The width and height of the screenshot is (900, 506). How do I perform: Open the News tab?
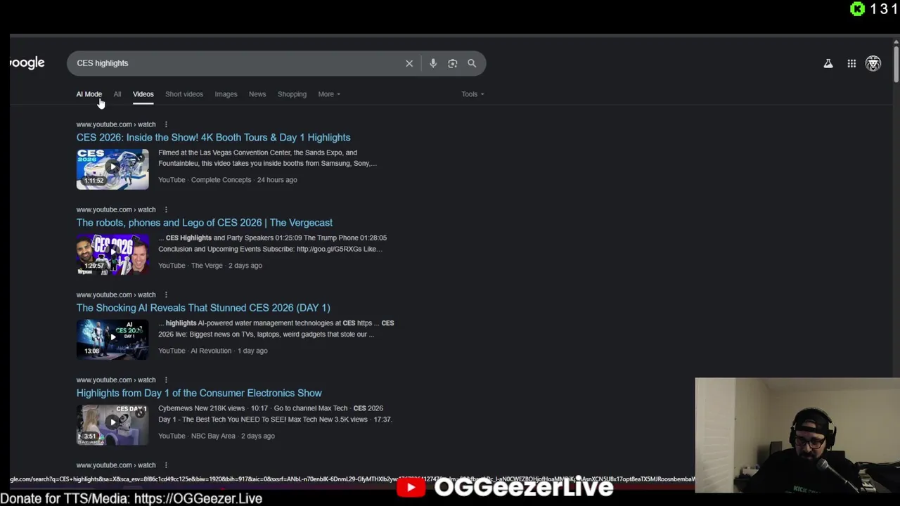click(x=257, y=94)
